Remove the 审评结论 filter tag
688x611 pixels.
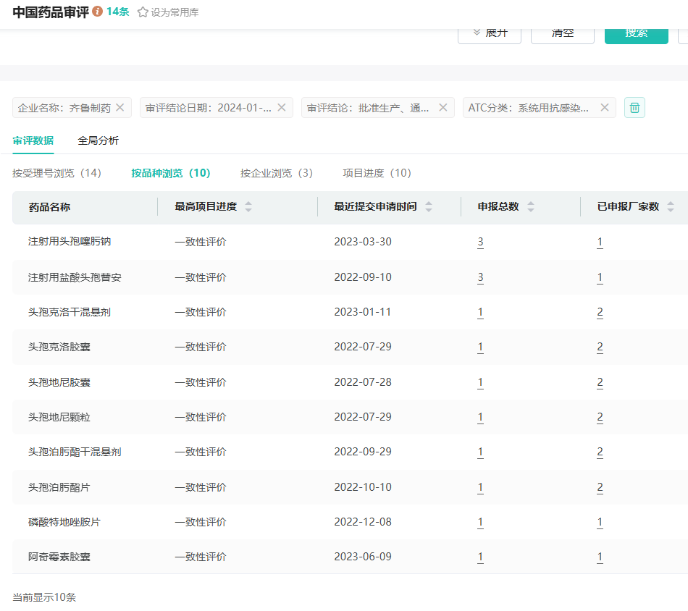pos(443,107)
